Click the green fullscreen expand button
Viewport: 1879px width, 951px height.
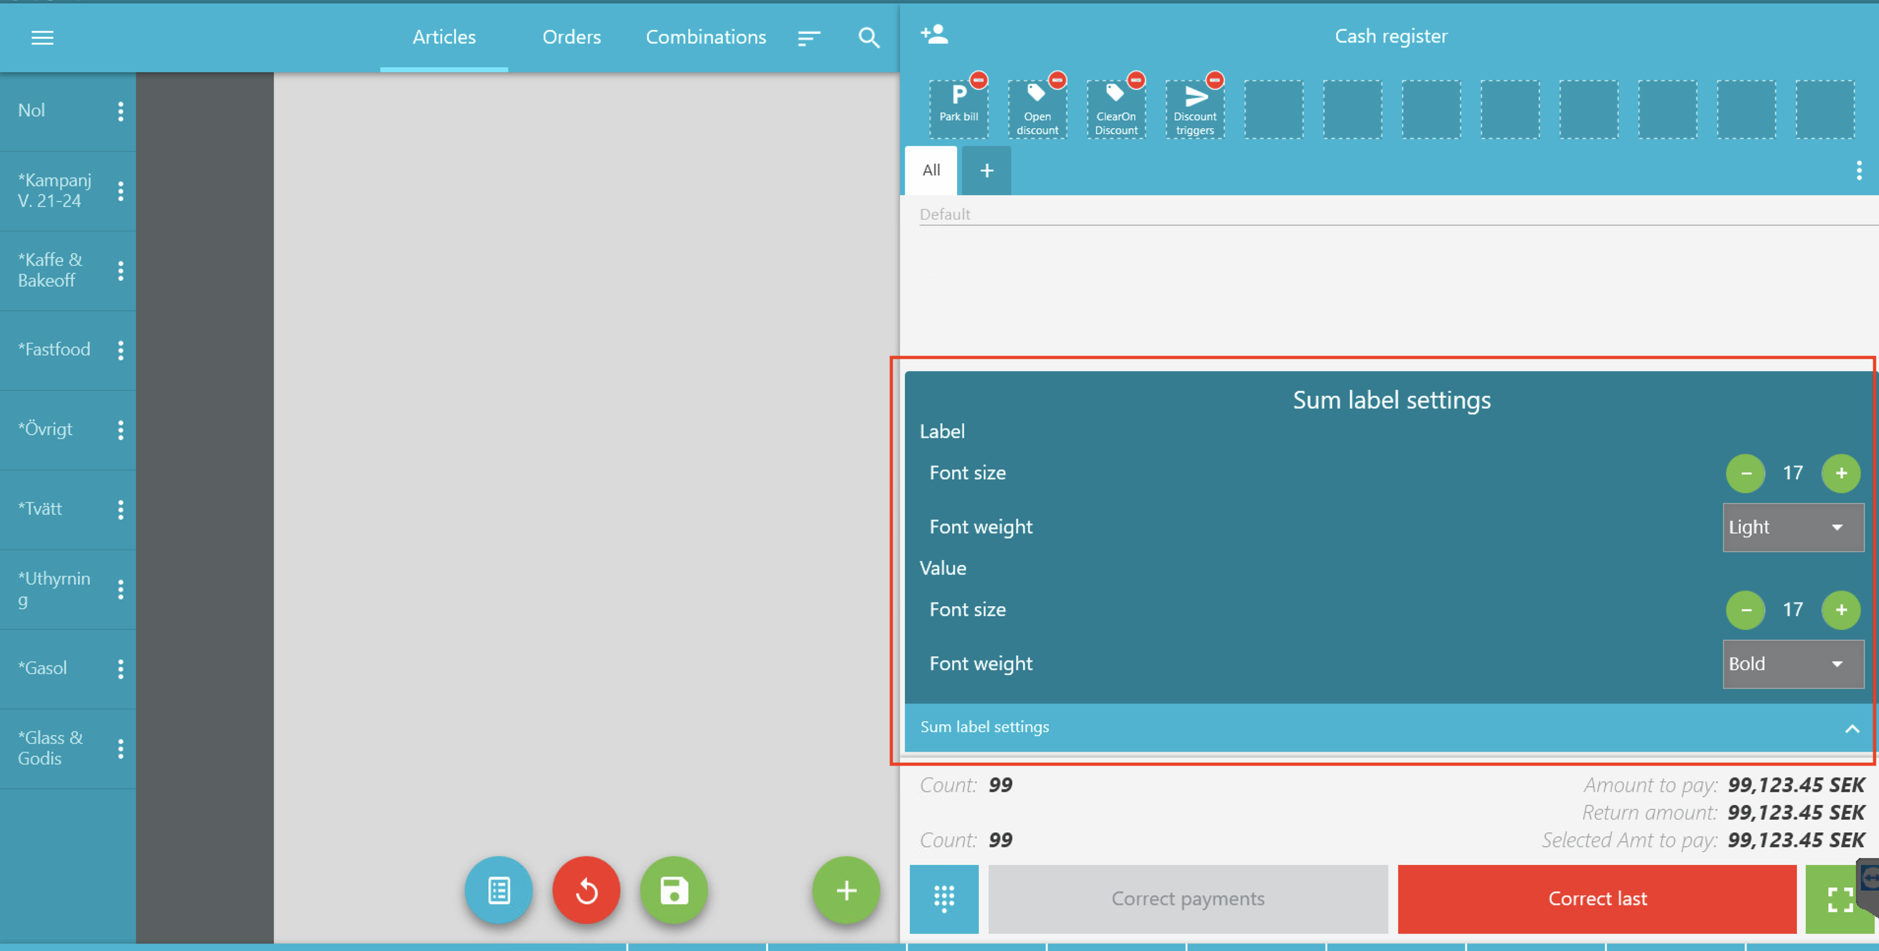[x=1839, y=899]
